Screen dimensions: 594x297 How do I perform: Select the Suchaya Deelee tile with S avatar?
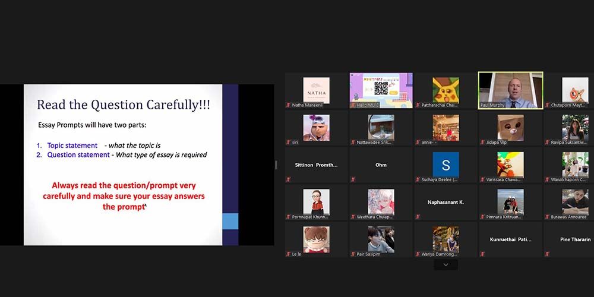pos(445,165)
